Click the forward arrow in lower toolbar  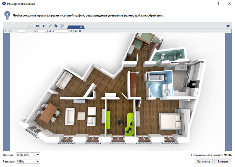point(9,31)
